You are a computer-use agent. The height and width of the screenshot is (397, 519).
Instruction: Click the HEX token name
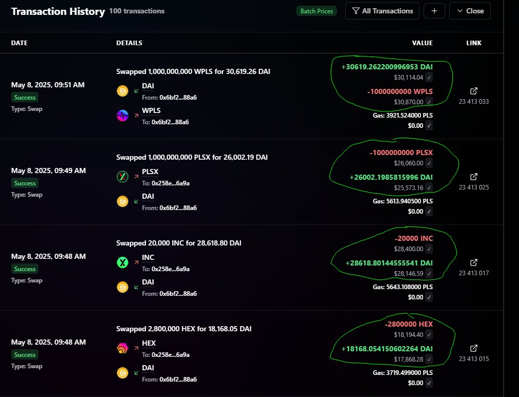coord(149,343)
